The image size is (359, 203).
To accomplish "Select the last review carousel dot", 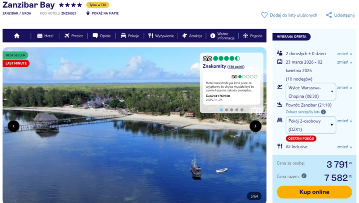I will pos(242,109).
